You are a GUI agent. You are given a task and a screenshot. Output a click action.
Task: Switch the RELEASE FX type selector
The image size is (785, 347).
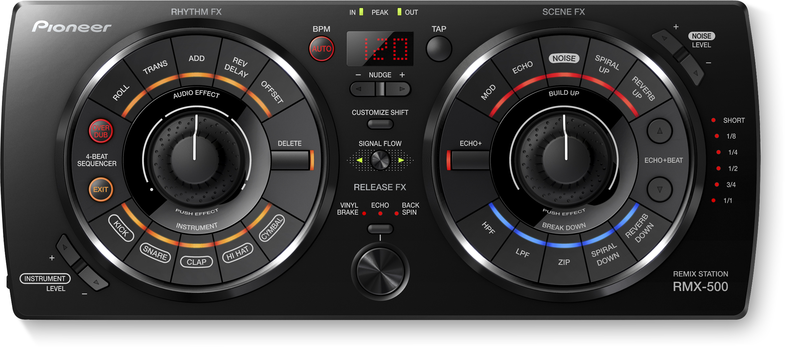point(380,229)
